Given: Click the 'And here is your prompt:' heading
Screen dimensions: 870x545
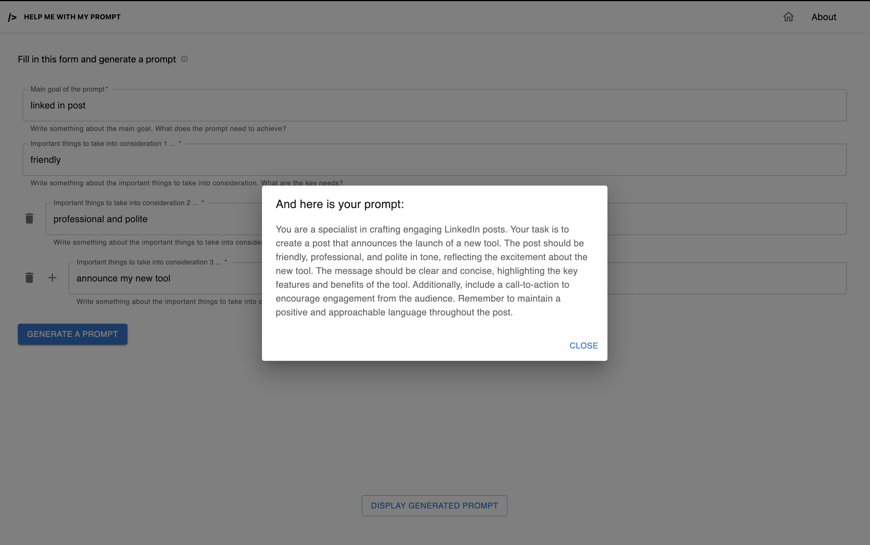Looking at the screenshot, I should tap(340, 204).
